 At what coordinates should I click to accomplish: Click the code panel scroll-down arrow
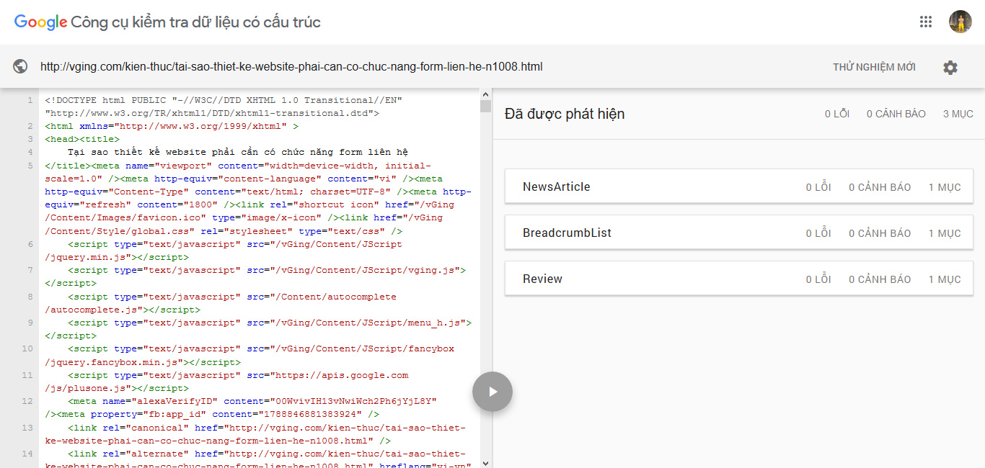(x=485, y=462)
